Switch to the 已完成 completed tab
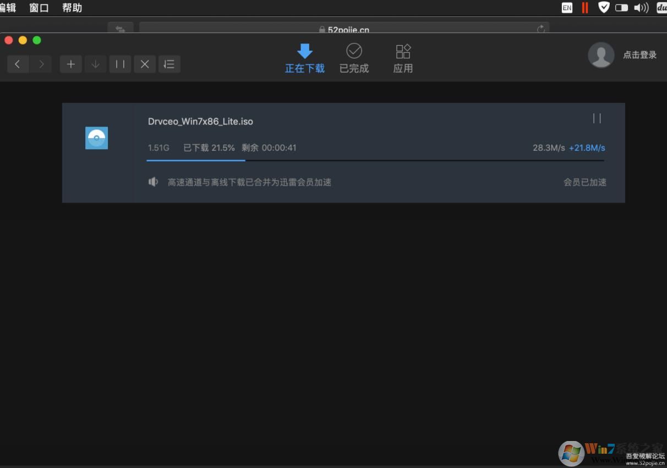Screen dimensions: 667x468 tap(354, 58)
